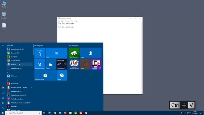Select Recycle Bin desktop icon
This screenshot has width=204, height=115.
click(x=4, y=15)
